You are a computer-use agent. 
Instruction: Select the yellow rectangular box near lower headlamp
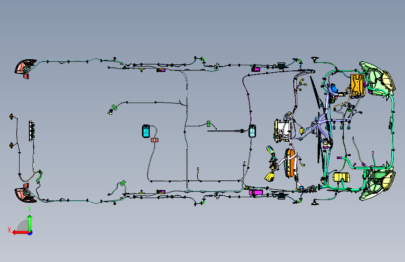pyautogui.click(x=341, y=178)
